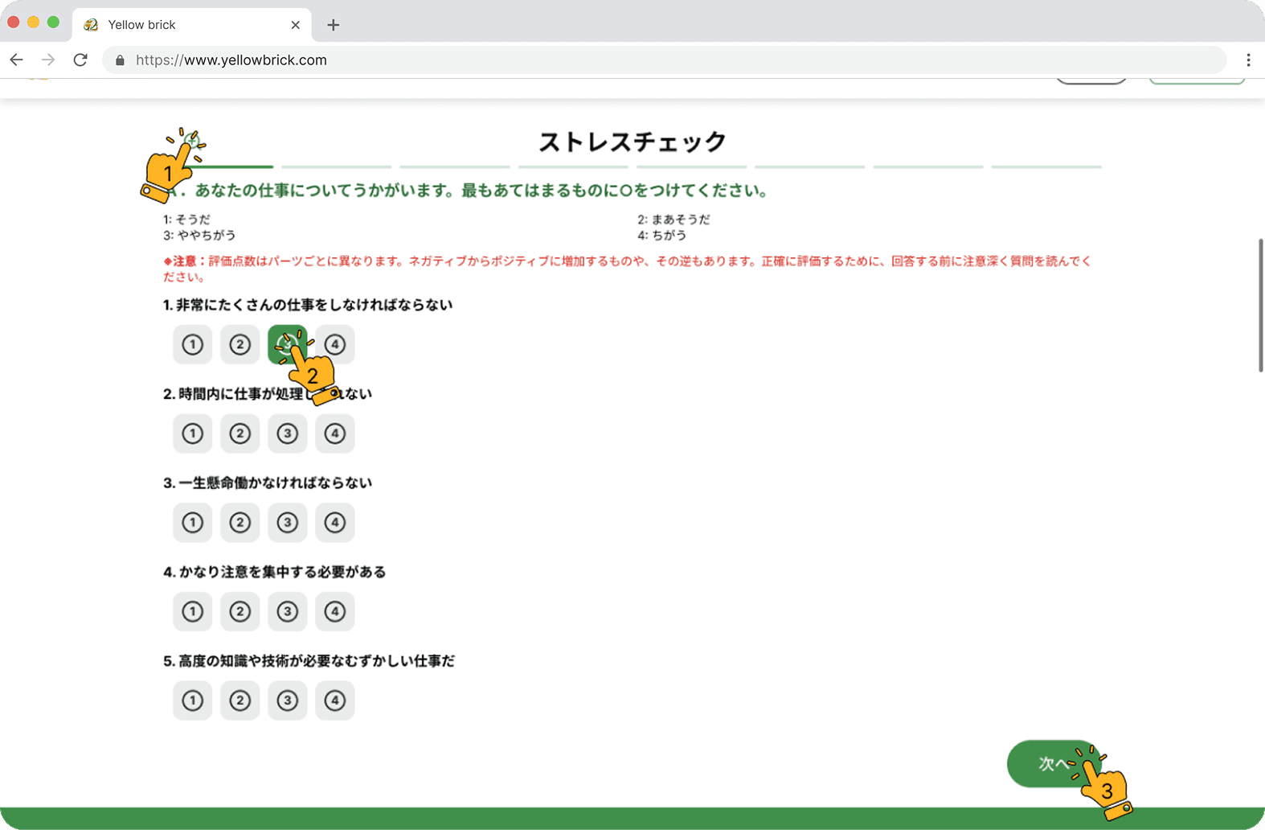
Task: Click the page's vertical scrollbar thumb
Action: (1260, 306)
